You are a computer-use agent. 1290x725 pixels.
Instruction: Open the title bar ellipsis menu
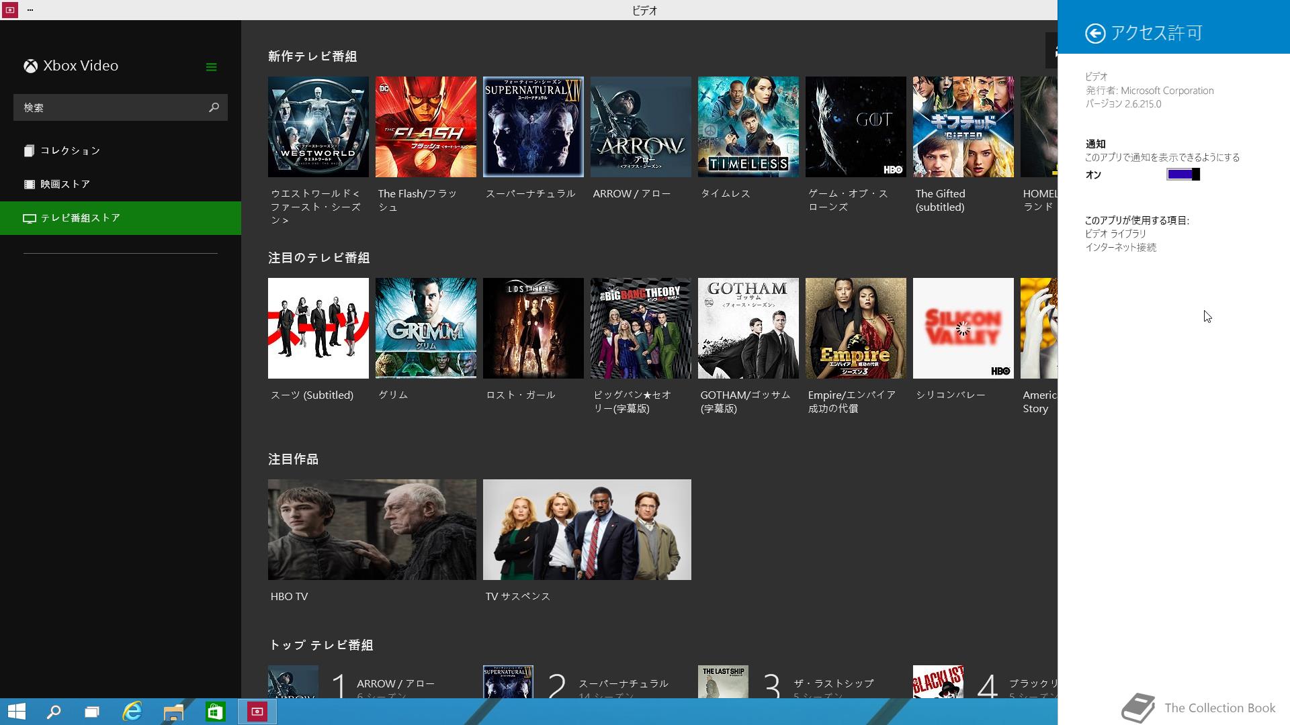(x=30, y=10)
